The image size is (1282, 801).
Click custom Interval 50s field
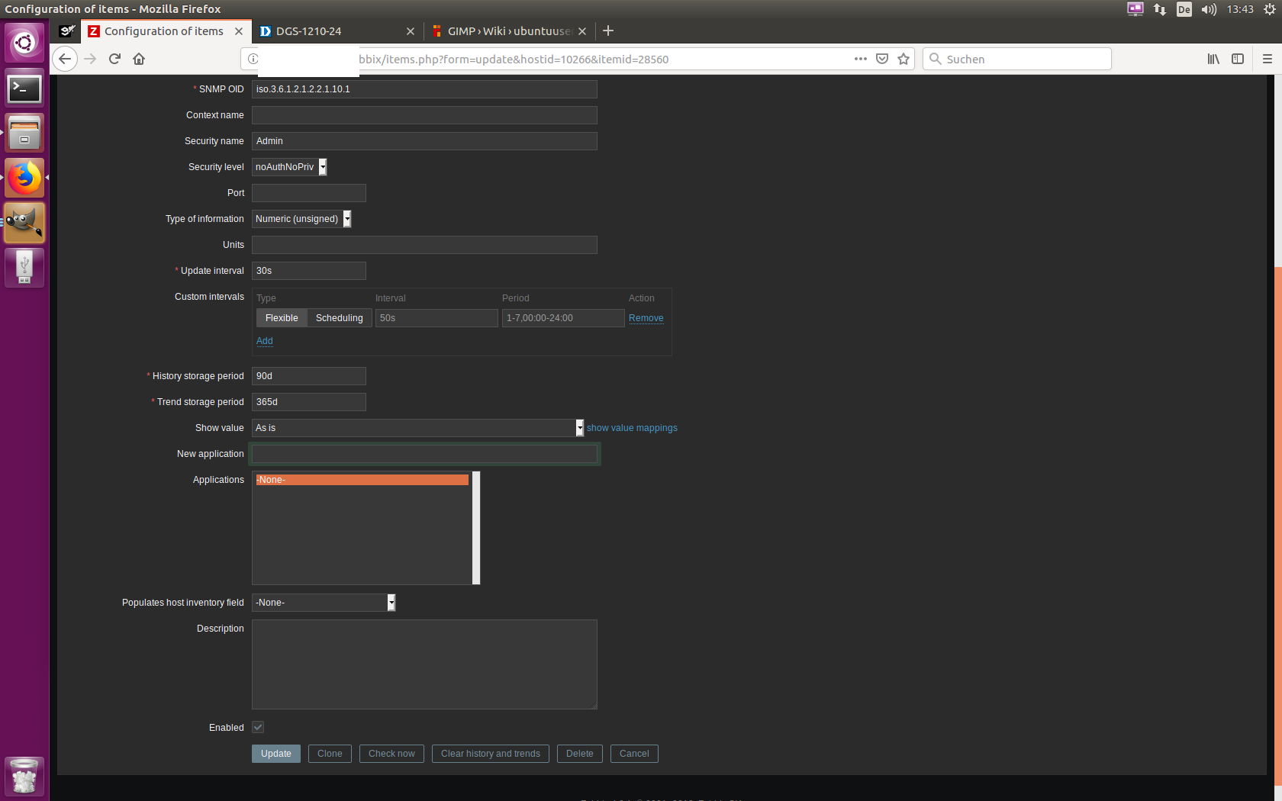pyautogui.click(x=436, y=318)
